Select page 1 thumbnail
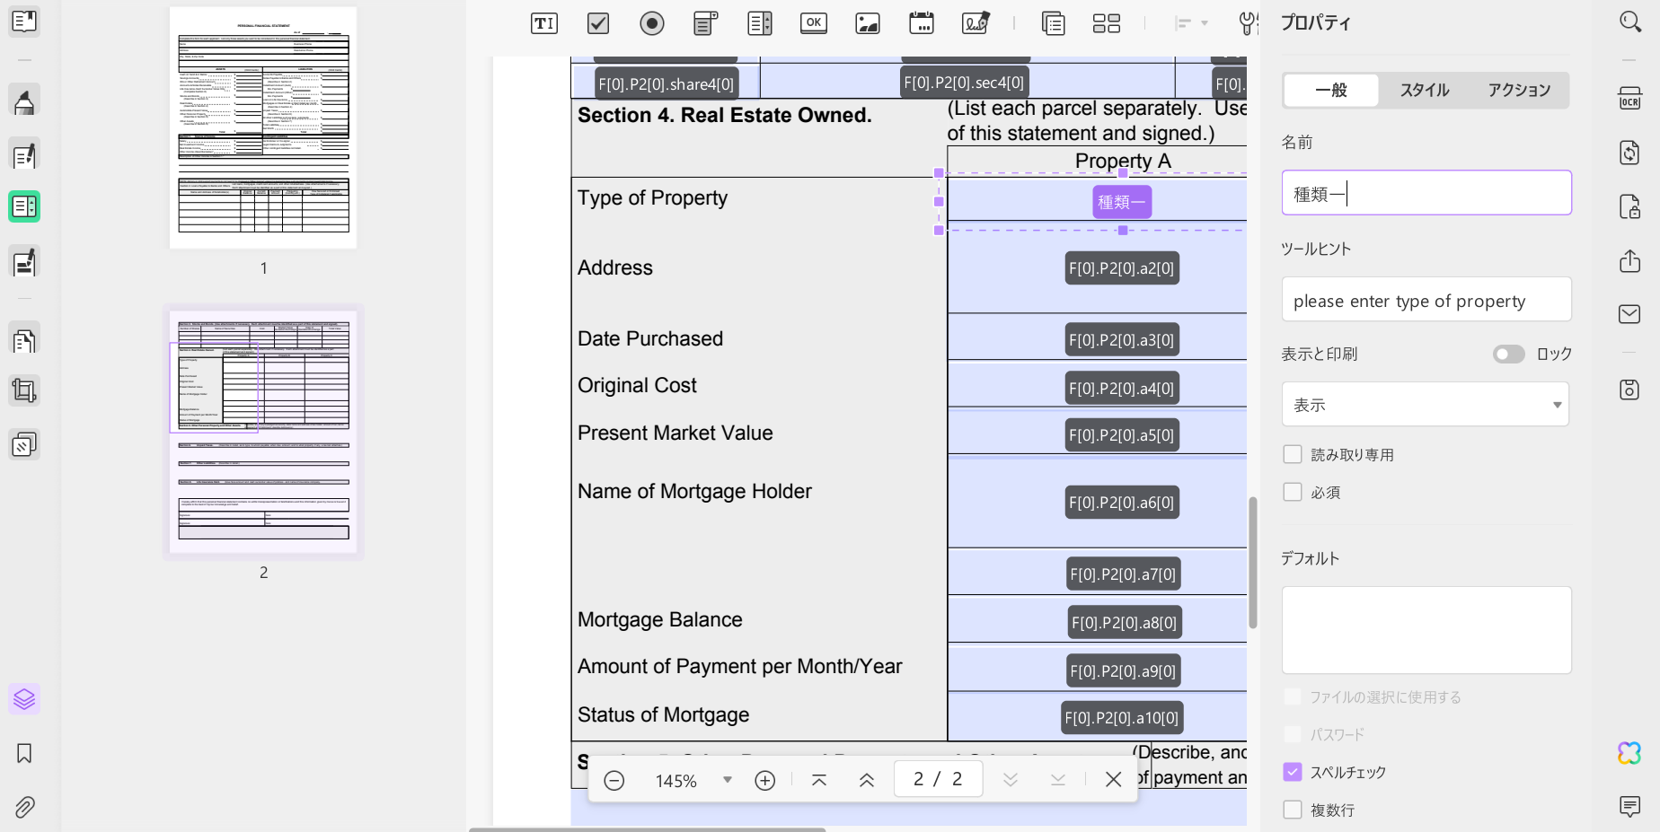The image size is (1660, 832). (x=263, y=127)
